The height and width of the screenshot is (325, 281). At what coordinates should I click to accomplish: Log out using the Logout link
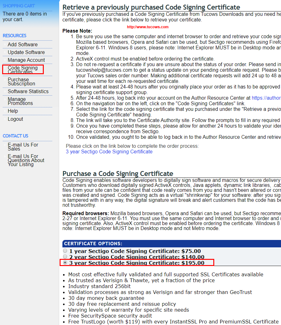pos(15,119)
